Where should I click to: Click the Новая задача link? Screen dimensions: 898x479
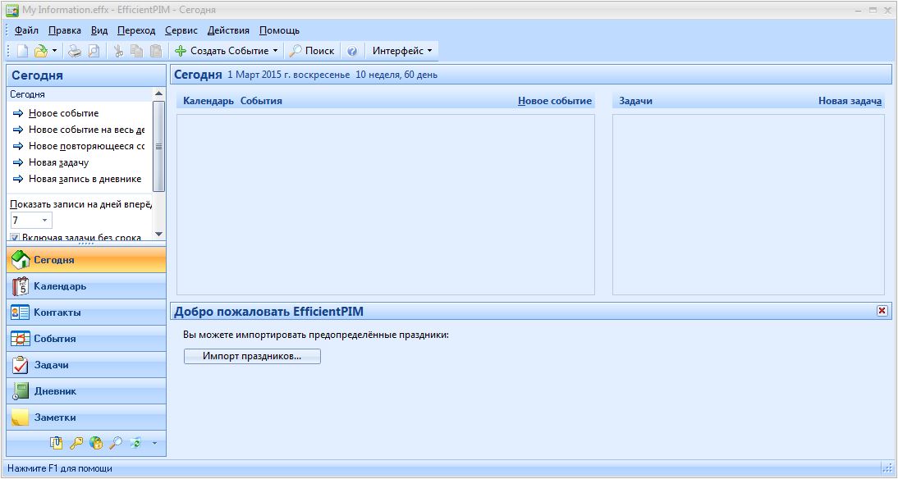(850, 101)
